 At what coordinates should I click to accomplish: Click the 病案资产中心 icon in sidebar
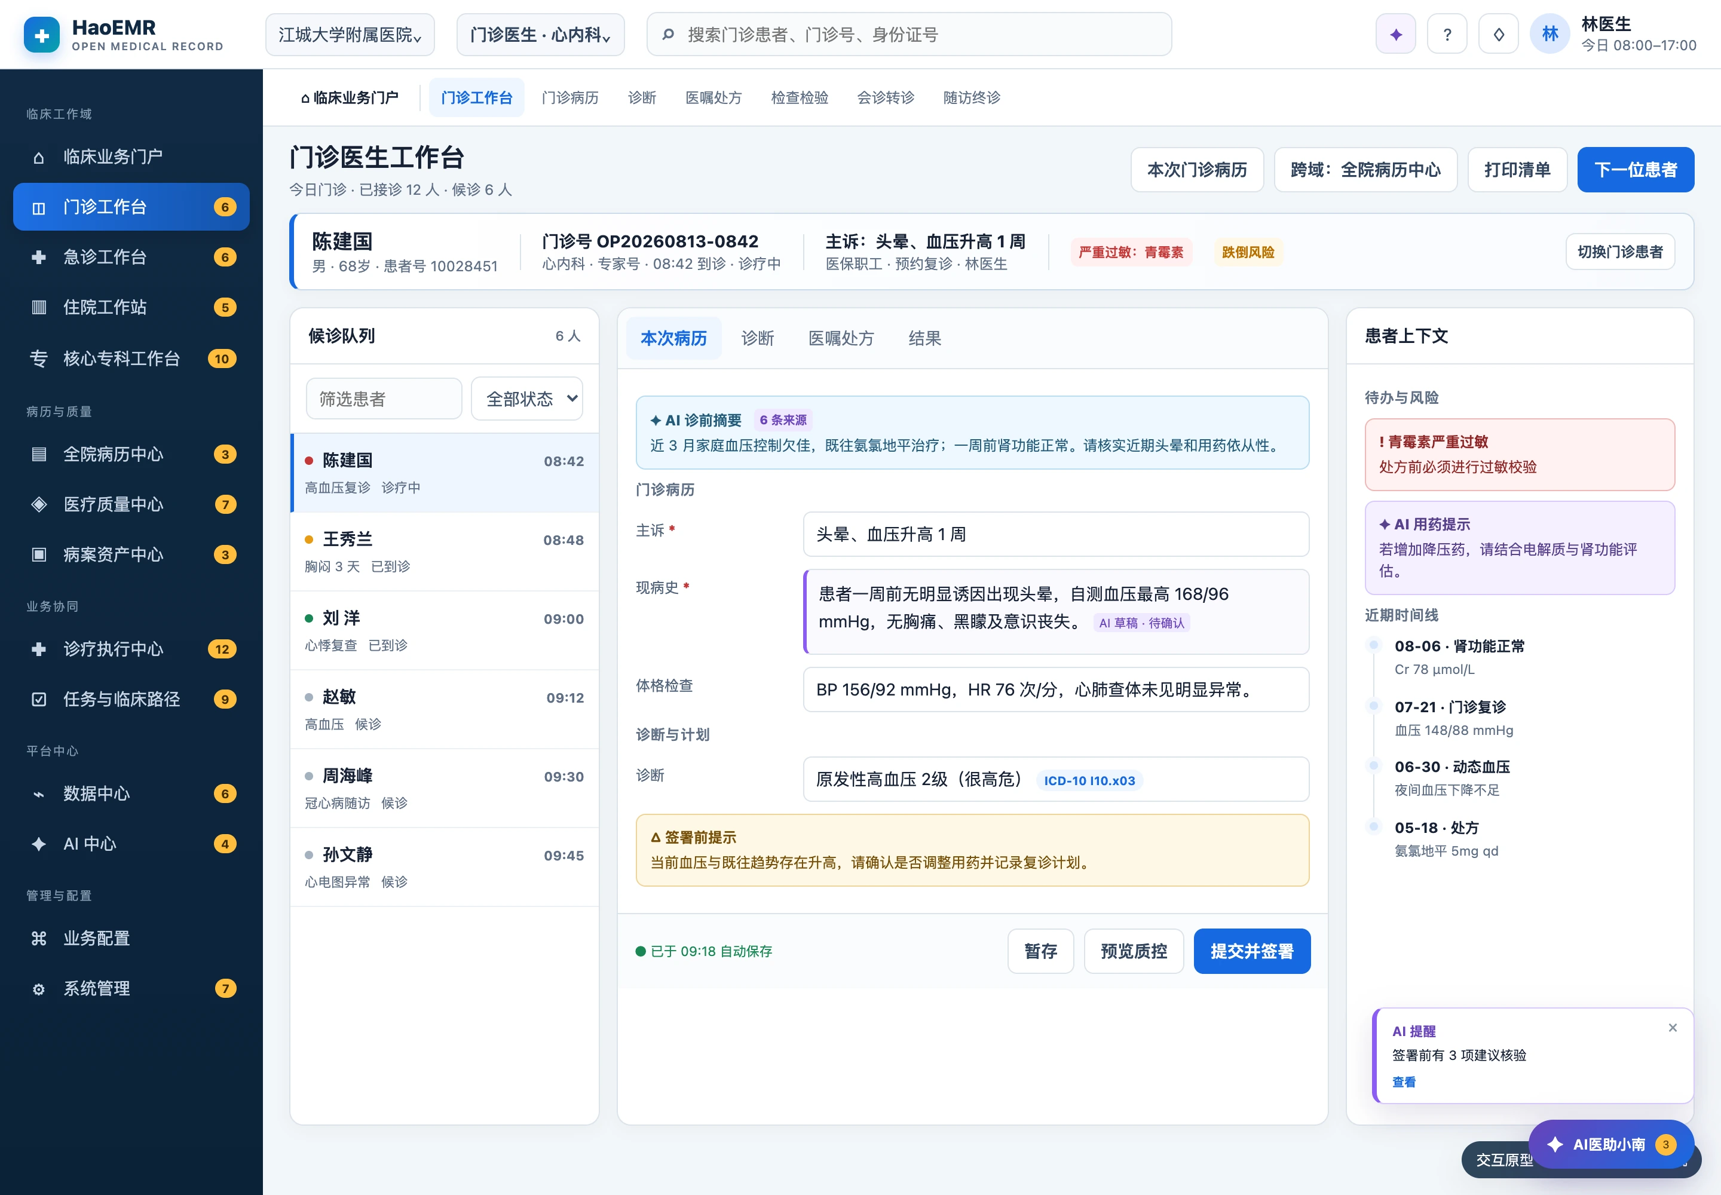click(39, 555)
